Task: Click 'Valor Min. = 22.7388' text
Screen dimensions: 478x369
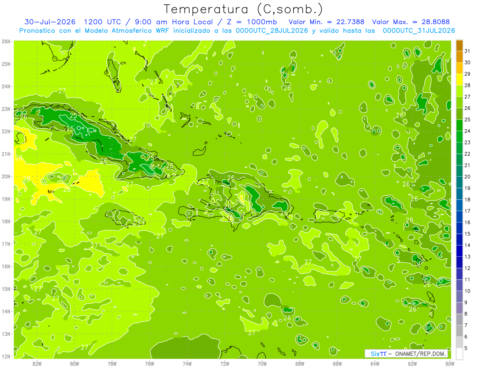Action: (326, 22)
